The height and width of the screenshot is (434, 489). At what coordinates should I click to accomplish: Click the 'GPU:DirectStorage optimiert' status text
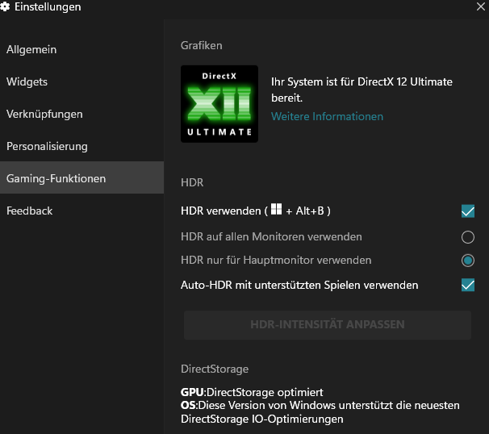pos(252,392)
